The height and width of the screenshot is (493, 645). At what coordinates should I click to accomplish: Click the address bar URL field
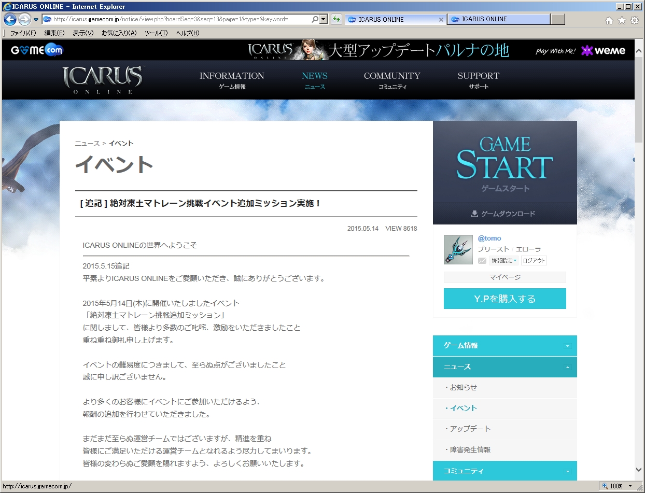(176, 19)
